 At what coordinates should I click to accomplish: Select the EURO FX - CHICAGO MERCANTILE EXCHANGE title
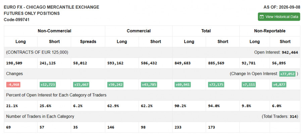51,7
